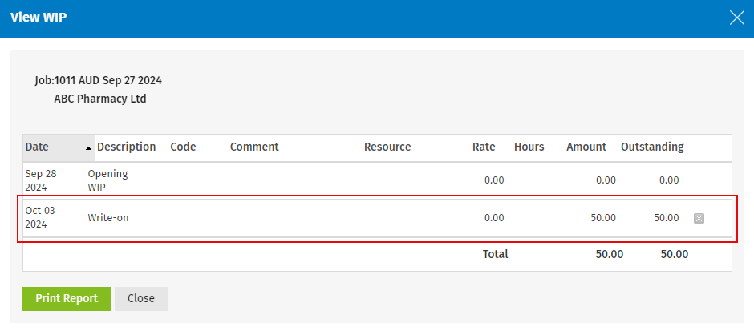The width and height of the screenshot is (754, 331).
Task: Click the Total amount 50.00 value
Action: [610, 255]
